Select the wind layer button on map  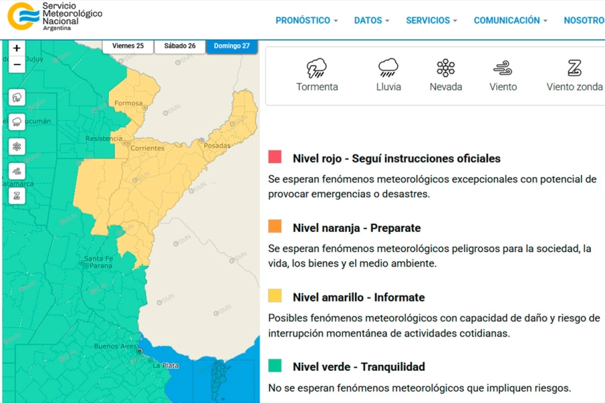pos(17,171)
